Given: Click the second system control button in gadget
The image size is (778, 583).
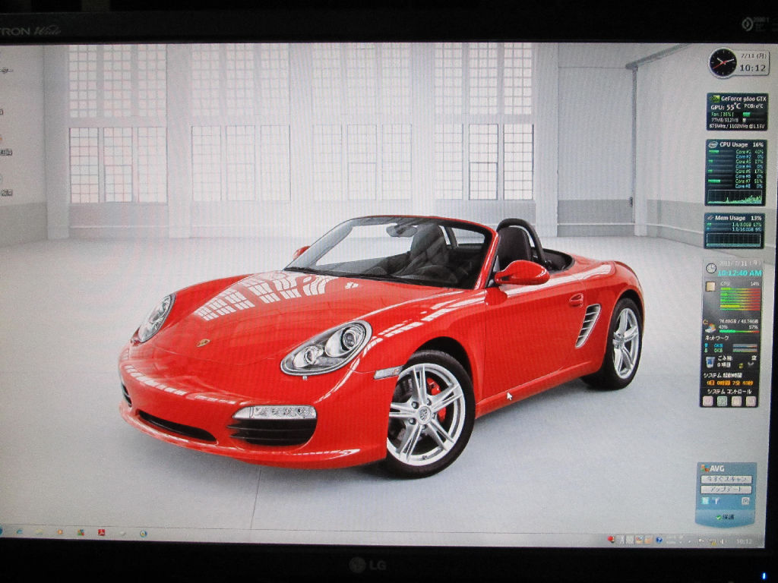Looking at the screenshot, I should pos(722,401).
